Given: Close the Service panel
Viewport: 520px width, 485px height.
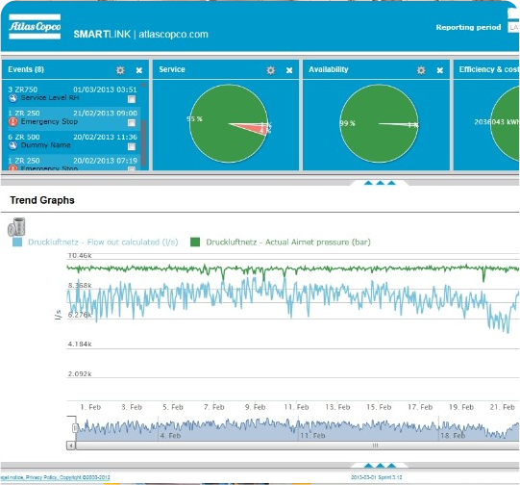Looking at the screenshot, I should (289, 70).
